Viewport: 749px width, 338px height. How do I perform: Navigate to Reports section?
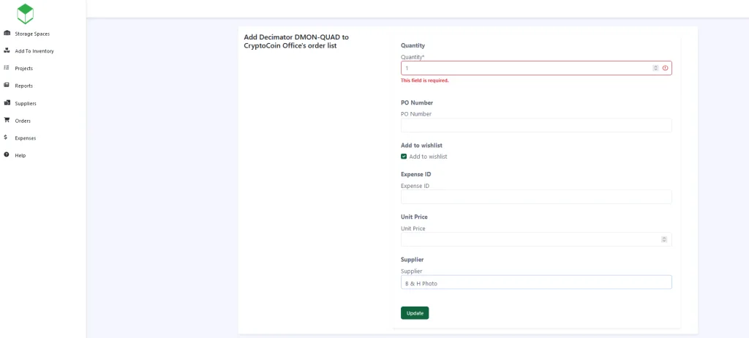coord(24,86)
